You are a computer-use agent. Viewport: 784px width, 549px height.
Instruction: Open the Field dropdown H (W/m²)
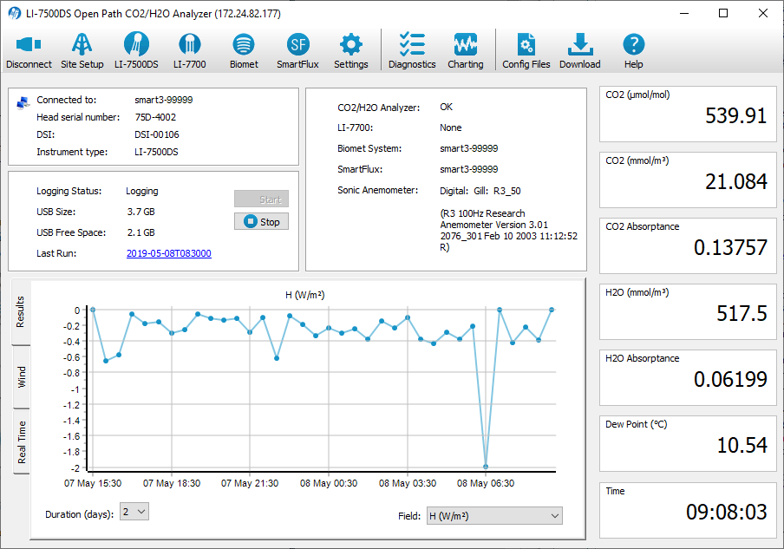point(494,516)
